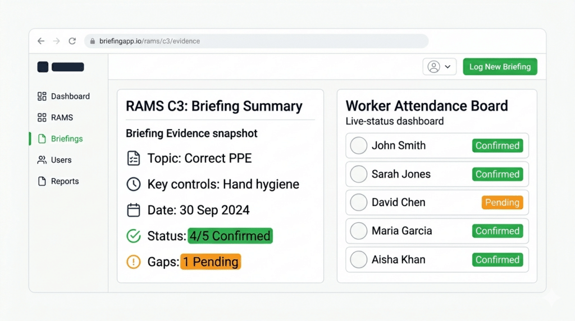Select the David Chen radio circle
The height and width of the screenshot is (321, 575).
pos(359,202)
